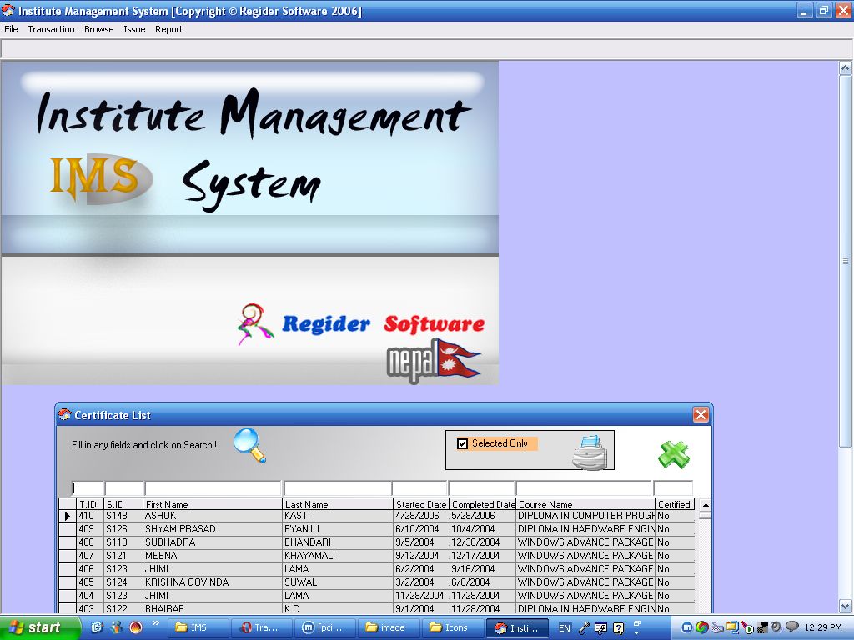Expand the quick launch chevron in the taskbar
Image resolution: width=854 pixels, height=640 pixels.
(x=155, y=623)
